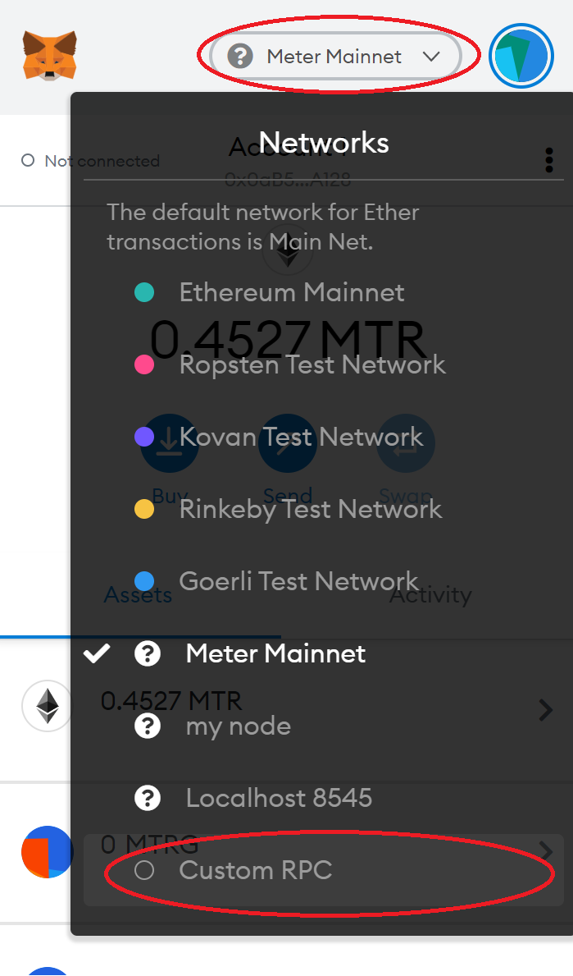Expand the 0 MTRG asset chevron

tap(546, 850)
